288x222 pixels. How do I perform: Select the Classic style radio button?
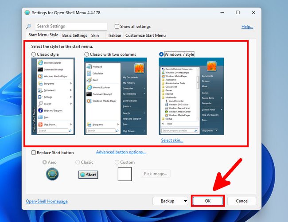pyautogui.click(x=34, y=55)
